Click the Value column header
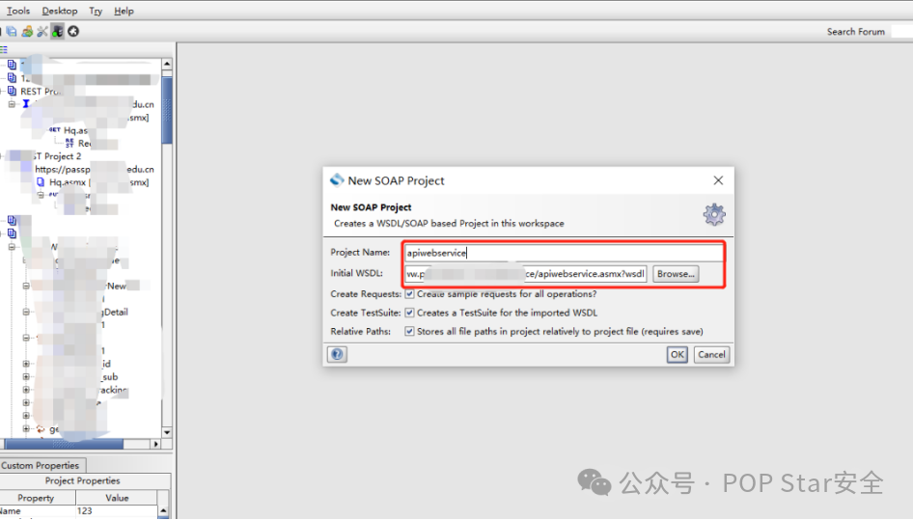This screenshot has height=520, width=913. click(117, 498)
